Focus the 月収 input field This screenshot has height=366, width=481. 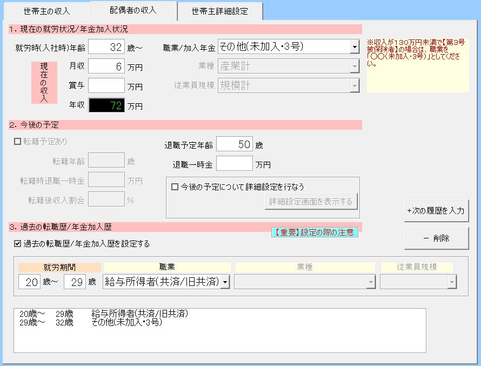click(106, 66)
